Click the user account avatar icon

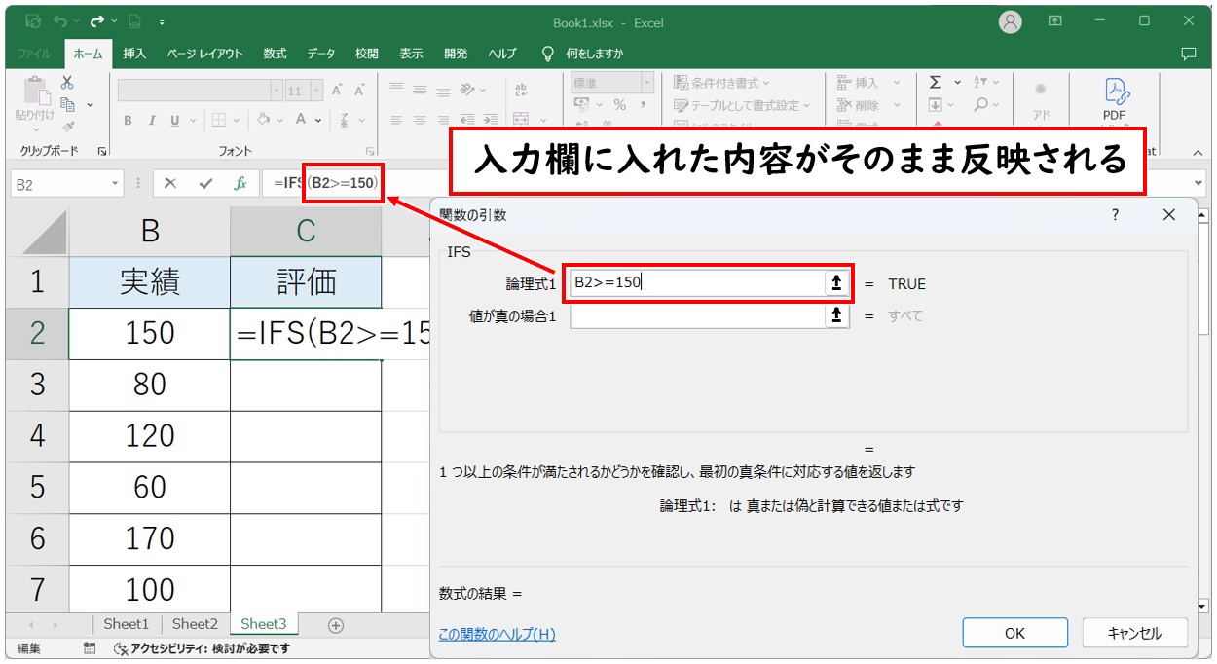[x=1012, y=21]
